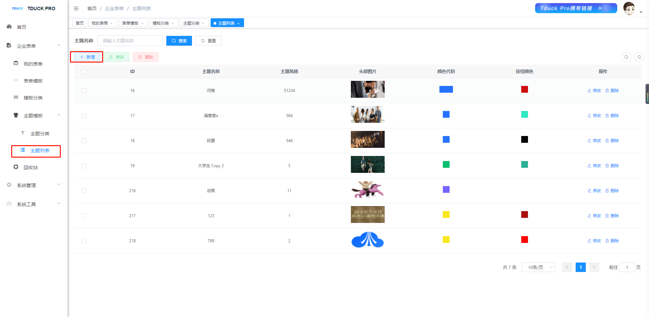Select the checkbox for row 218
The width and height of the screenshot is (649, 317).
tap(84, 241)
